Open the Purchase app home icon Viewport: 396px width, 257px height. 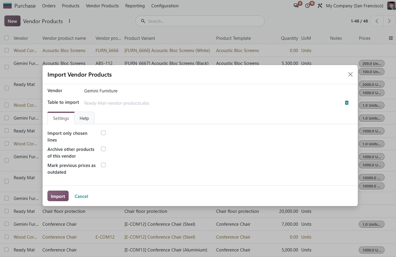point(7,6)
